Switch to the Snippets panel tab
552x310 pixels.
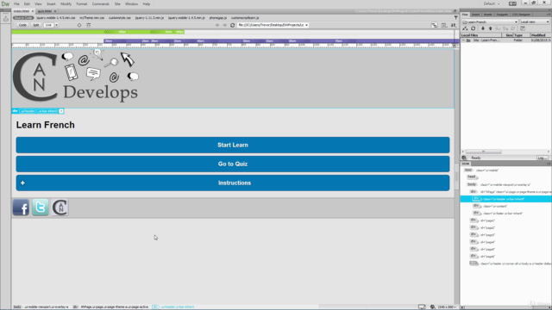tap(502, 15)
